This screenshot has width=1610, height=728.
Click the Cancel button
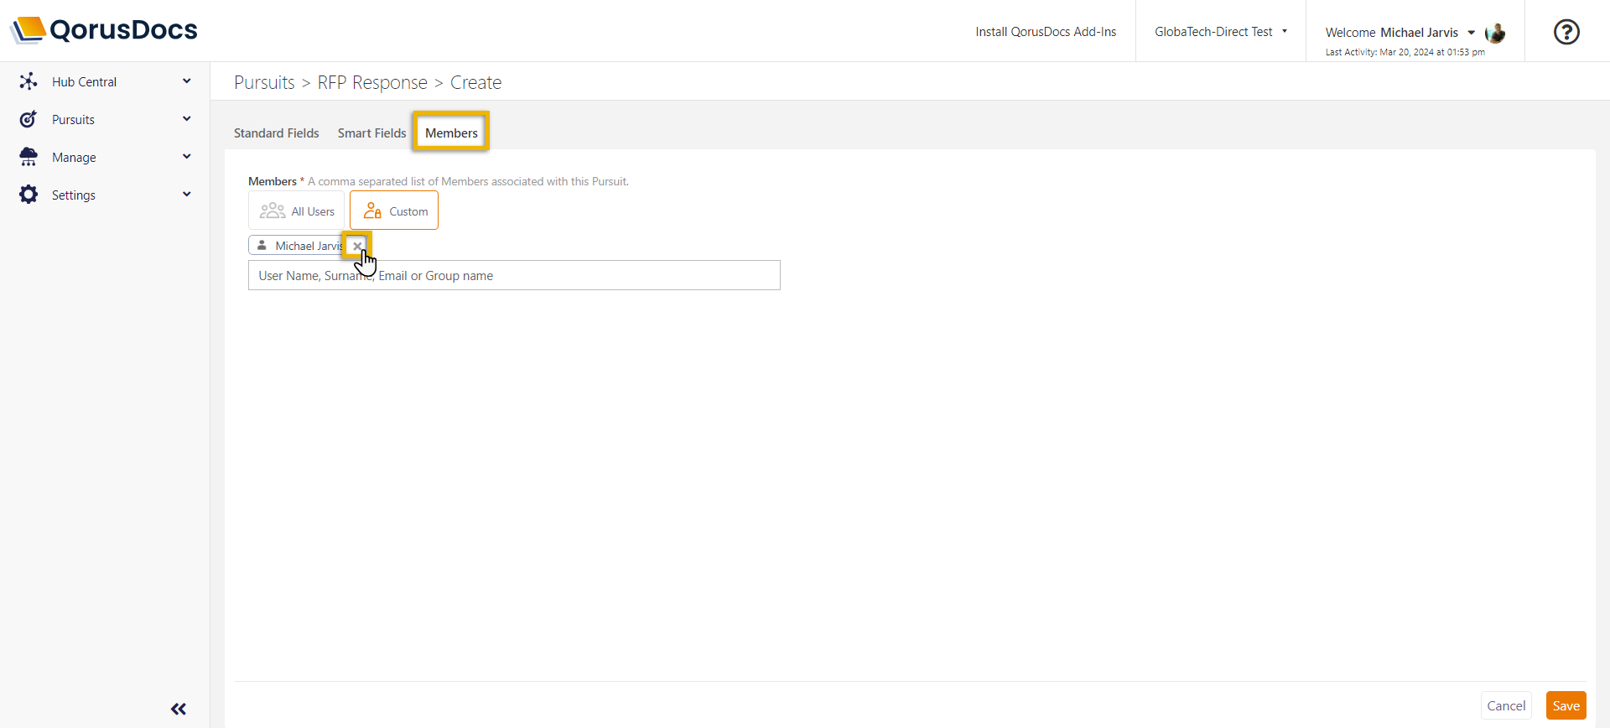(x=1506, y=705)
